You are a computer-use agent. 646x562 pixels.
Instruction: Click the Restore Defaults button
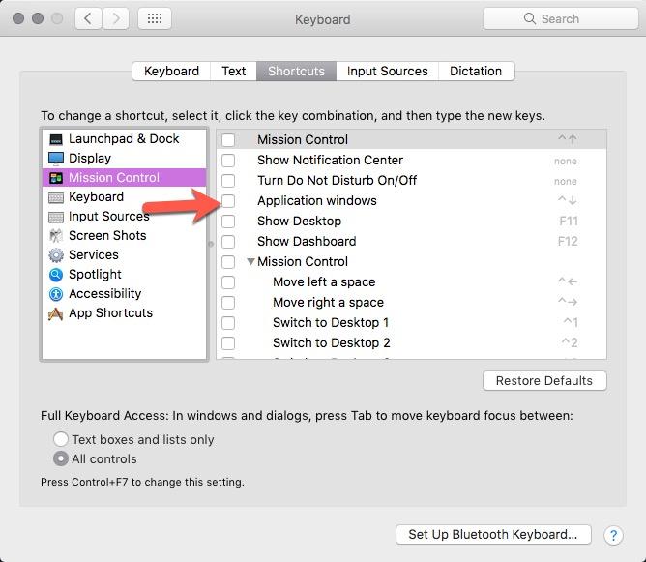pos(544,380)
